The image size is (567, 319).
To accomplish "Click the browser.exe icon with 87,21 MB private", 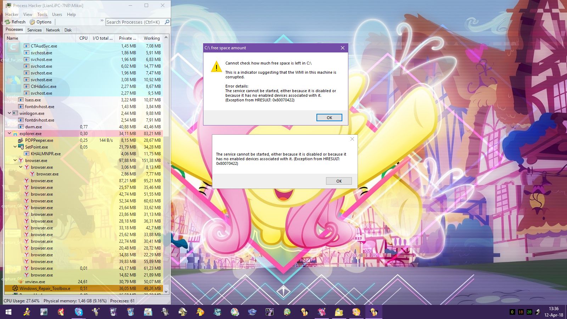I will (x=27, y=180).
